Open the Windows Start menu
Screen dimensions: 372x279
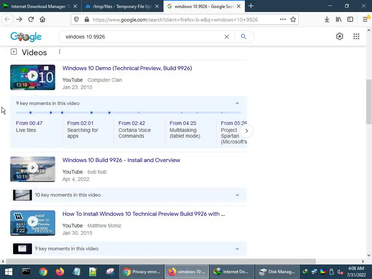coord(9,272)
